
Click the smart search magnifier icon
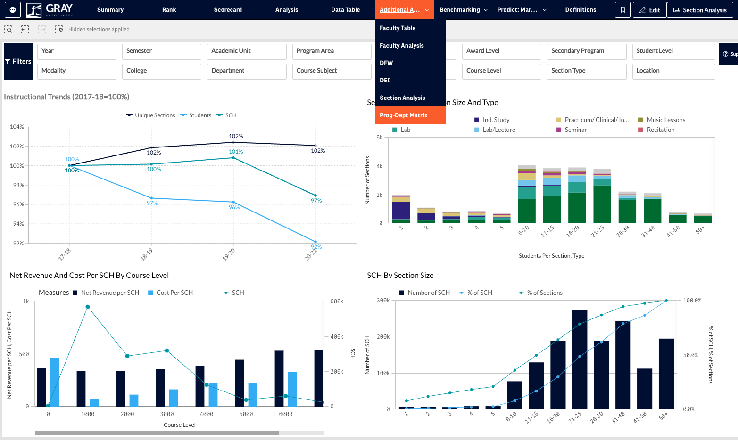pos(8,29)
